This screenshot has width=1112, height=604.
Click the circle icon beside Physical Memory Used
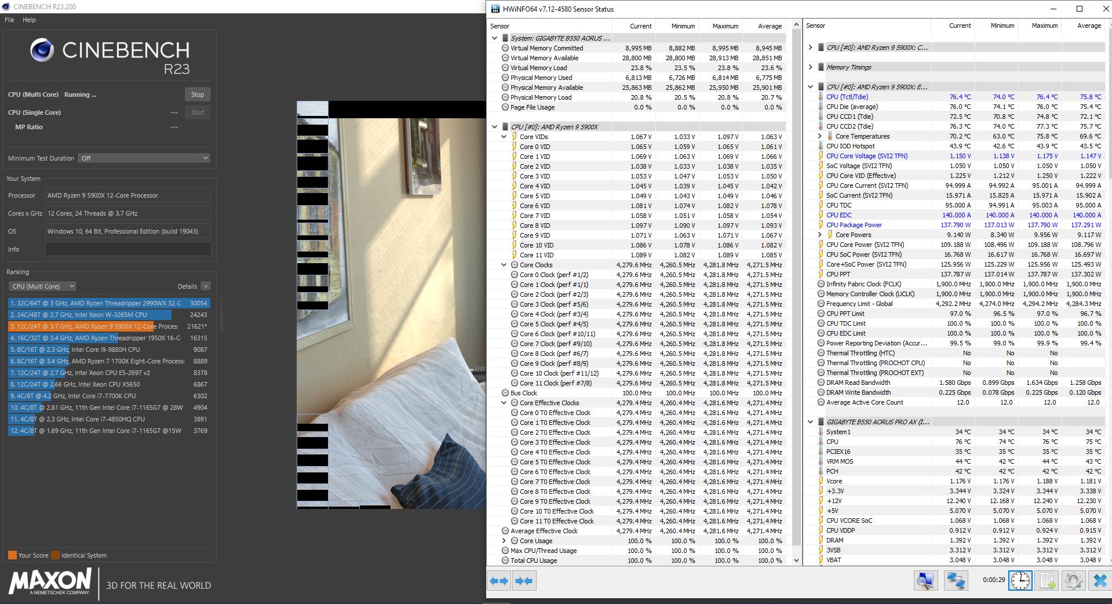[505, 78]
